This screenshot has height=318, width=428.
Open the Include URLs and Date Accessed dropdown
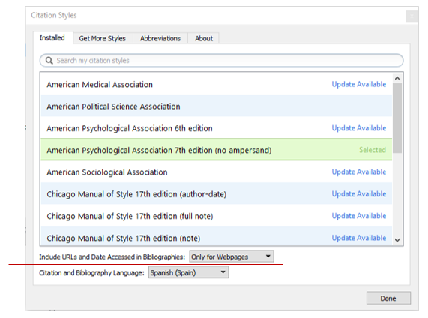click(232, 256)
